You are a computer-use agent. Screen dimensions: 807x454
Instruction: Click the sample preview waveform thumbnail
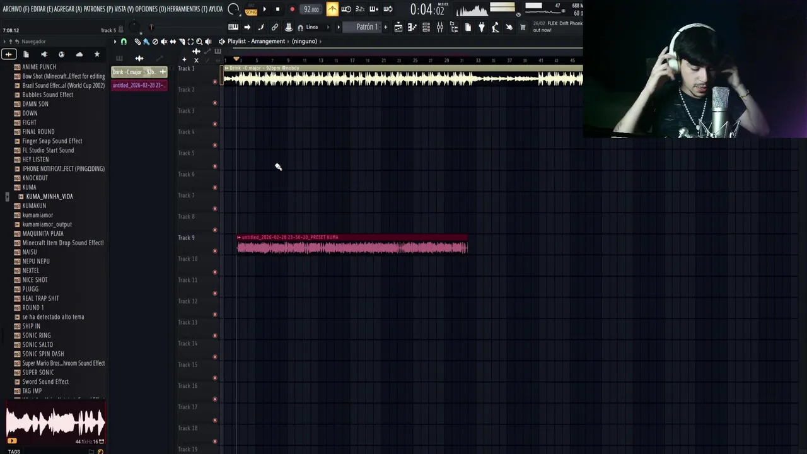tap(55, 422)
